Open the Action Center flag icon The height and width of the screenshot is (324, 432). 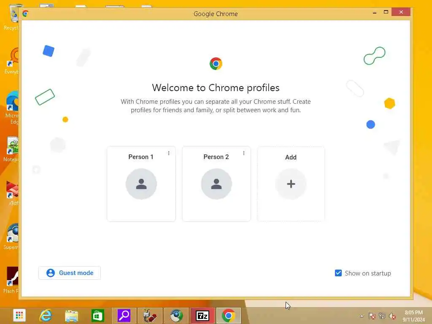372,316
